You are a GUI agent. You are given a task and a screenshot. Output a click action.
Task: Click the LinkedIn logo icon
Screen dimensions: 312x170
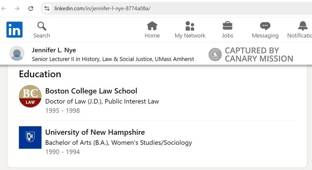click(x=14, y=29)
